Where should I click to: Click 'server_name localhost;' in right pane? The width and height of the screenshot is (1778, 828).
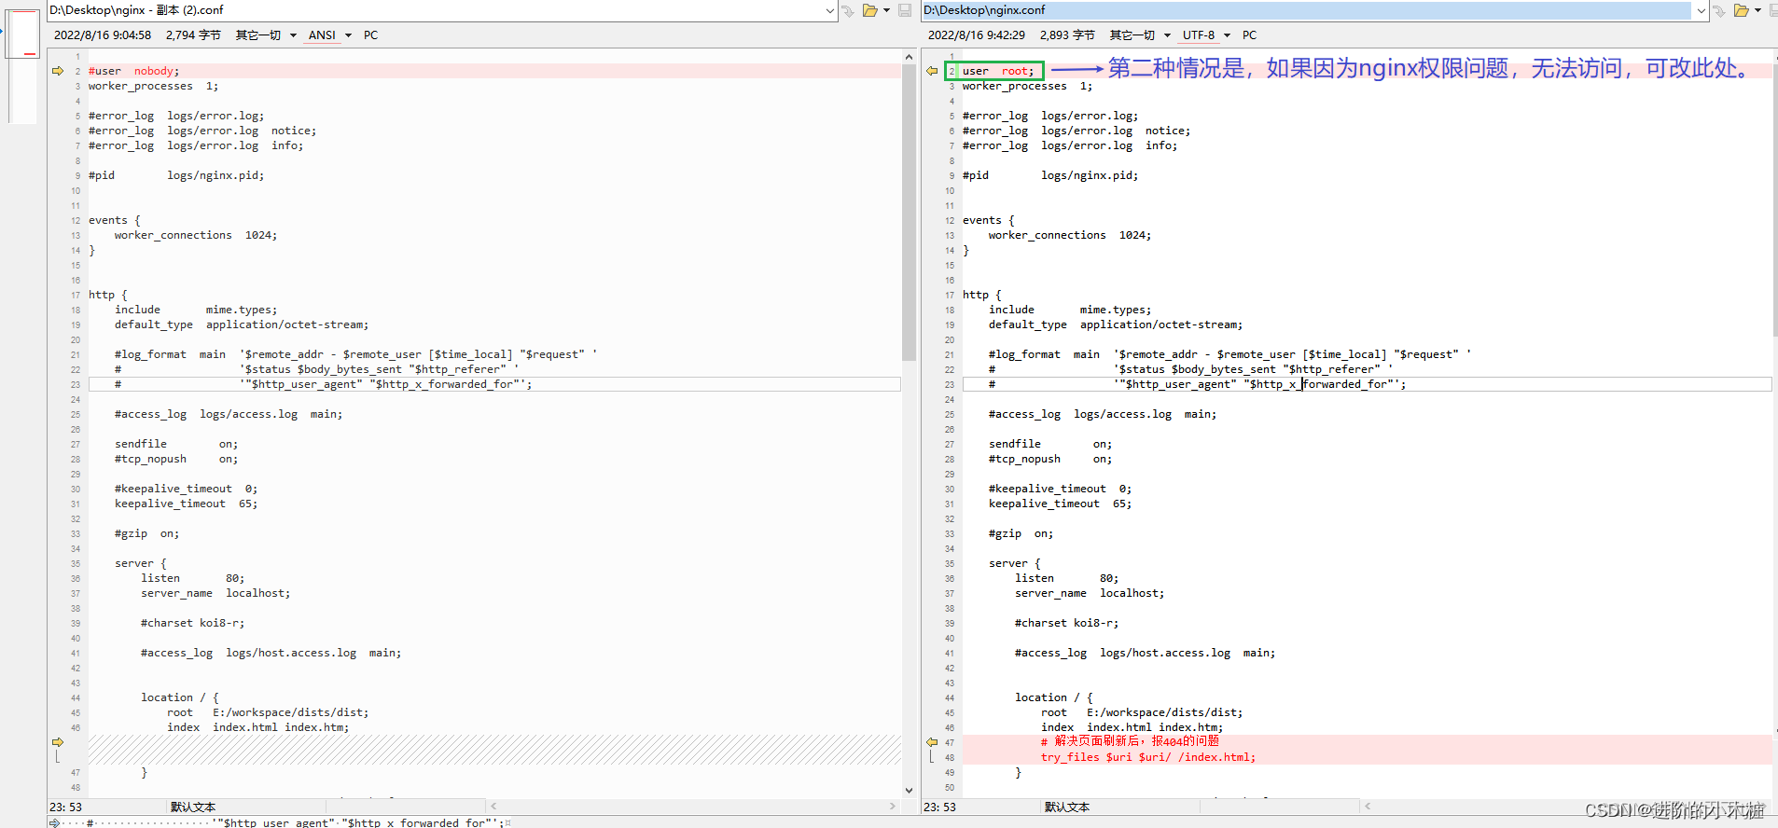[1090, 593]
